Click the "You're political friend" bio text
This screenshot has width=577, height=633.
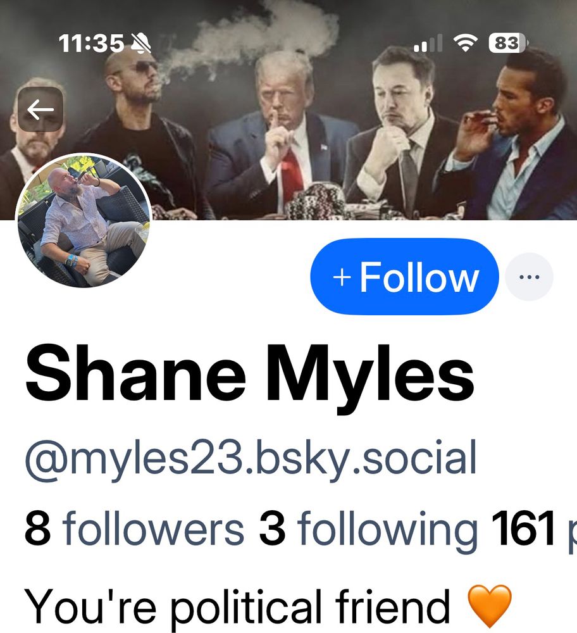[x=237, y=608]
